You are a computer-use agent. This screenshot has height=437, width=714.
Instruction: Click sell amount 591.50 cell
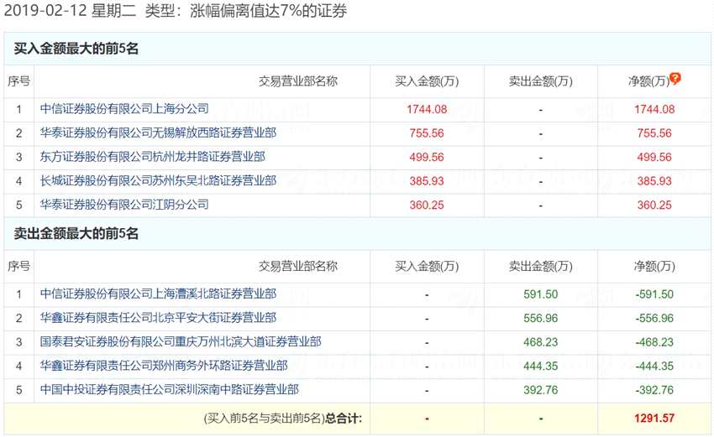540,294
